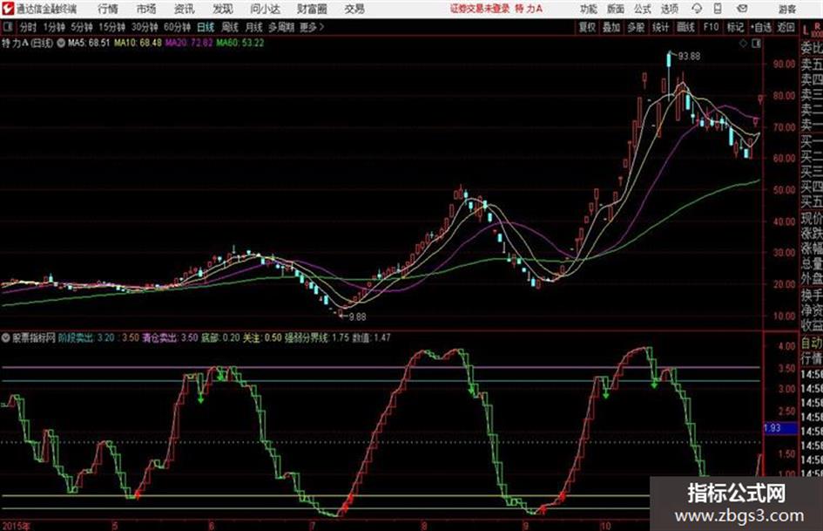Switch to the 周线 weekly tab

[230, 27]
